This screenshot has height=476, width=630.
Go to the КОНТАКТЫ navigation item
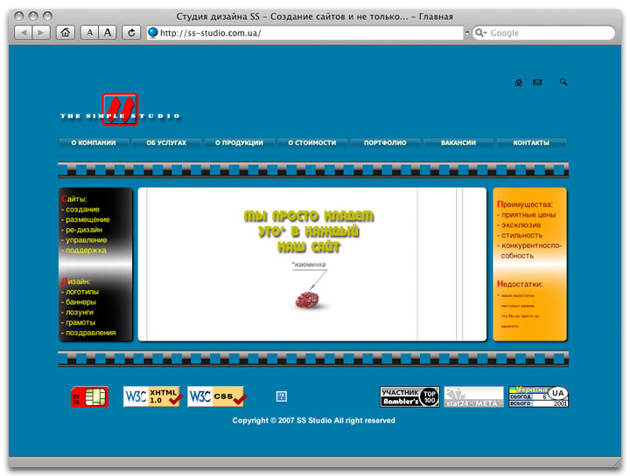point(531,143)
